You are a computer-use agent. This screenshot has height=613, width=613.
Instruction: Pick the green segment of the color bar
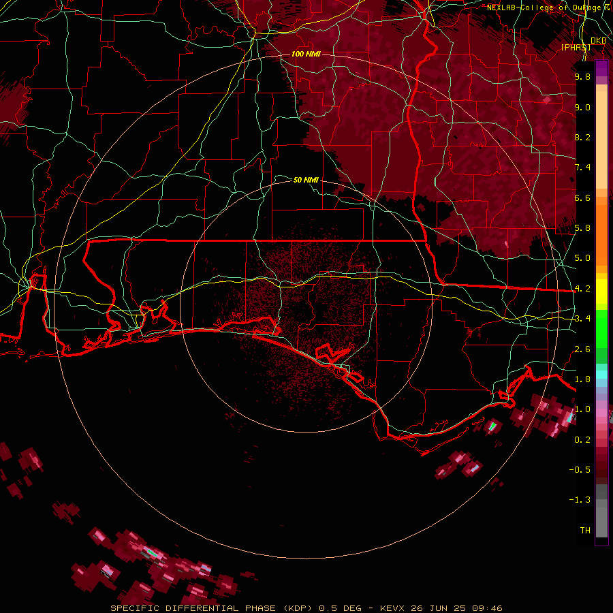601,328
